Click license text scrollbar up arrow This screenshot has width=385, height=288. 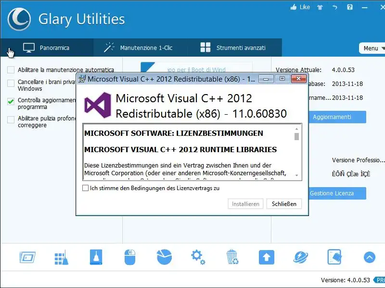point(296,129)
